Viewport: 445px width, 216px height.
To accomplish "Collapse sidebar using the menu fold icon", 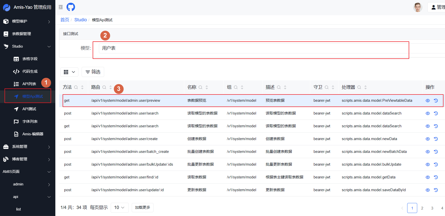I will (61, 7).
